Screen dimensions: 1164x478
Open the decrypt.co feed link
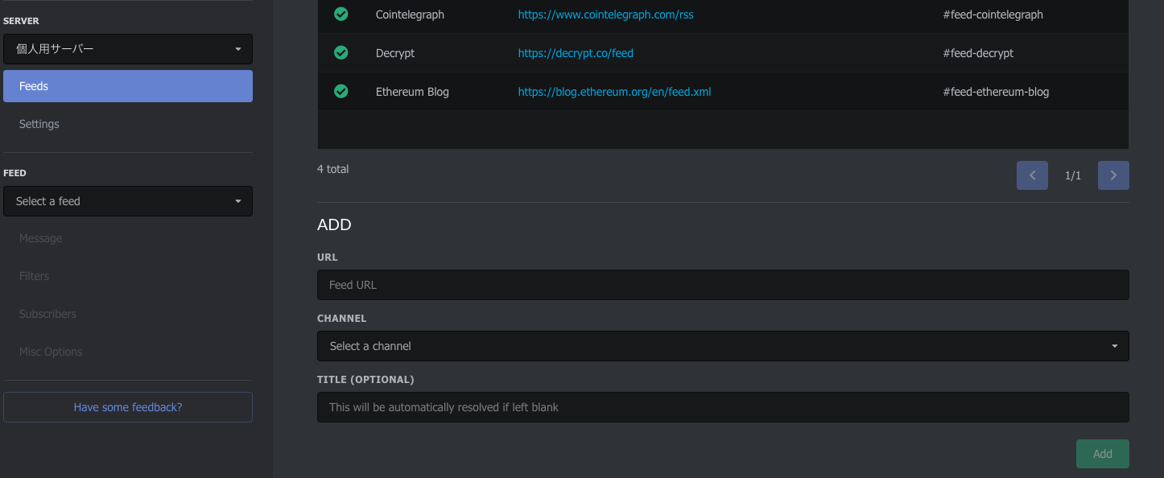pos(576,53)
